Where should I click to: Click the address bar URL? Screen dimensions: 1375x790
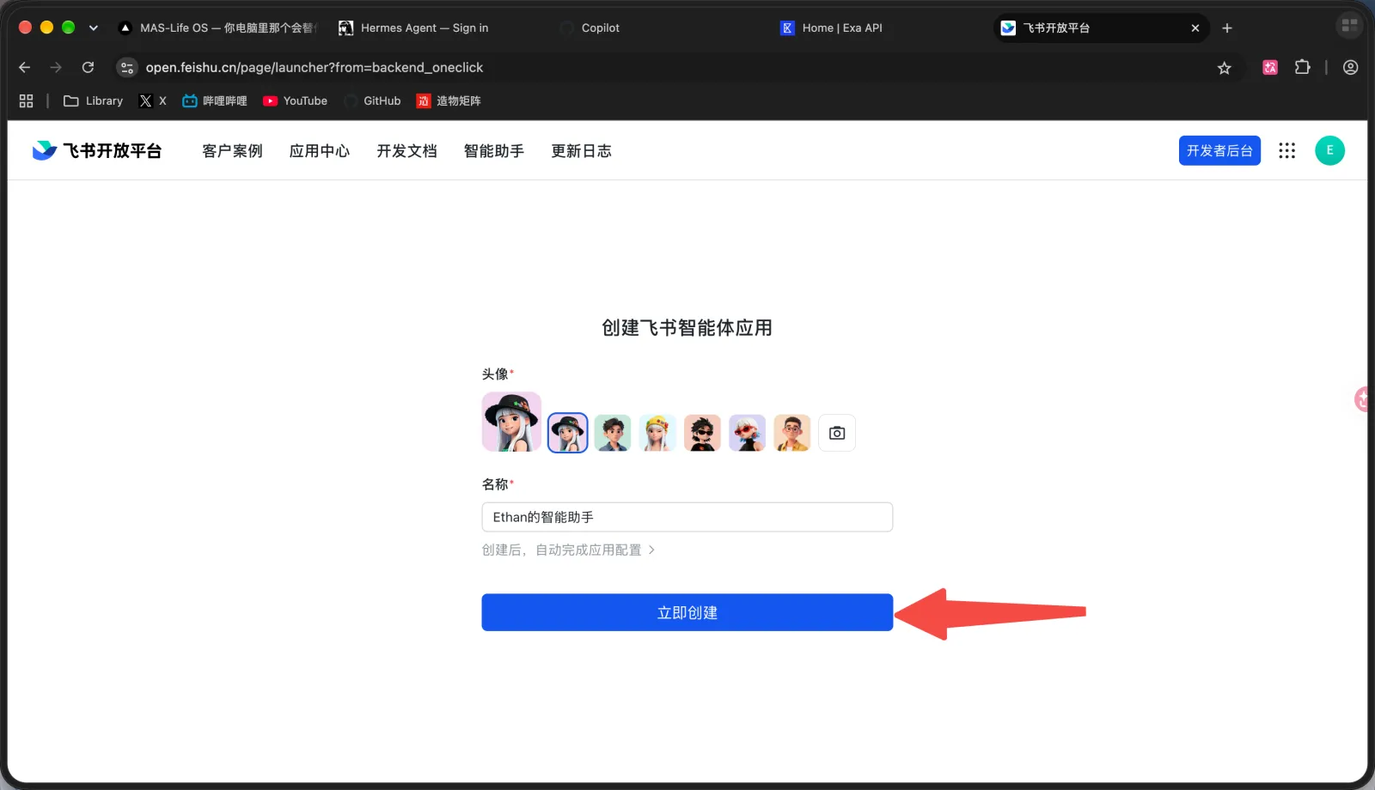click(x=315, y=67)
